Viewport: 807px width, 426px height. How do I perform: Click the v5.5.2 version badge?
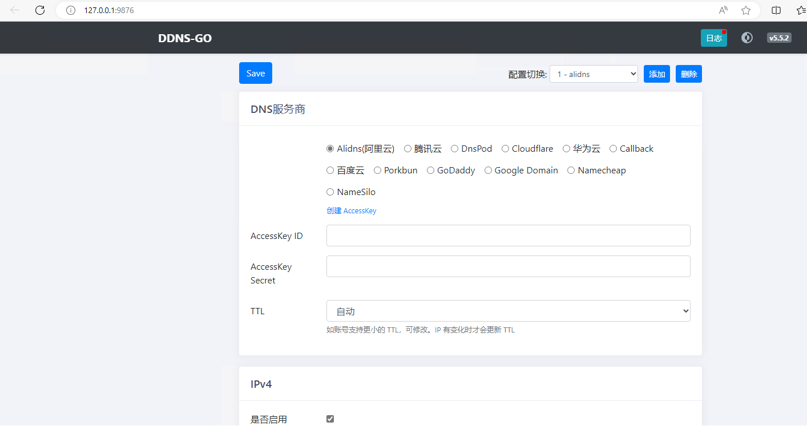pyautogui.click(x=779, y=38)
